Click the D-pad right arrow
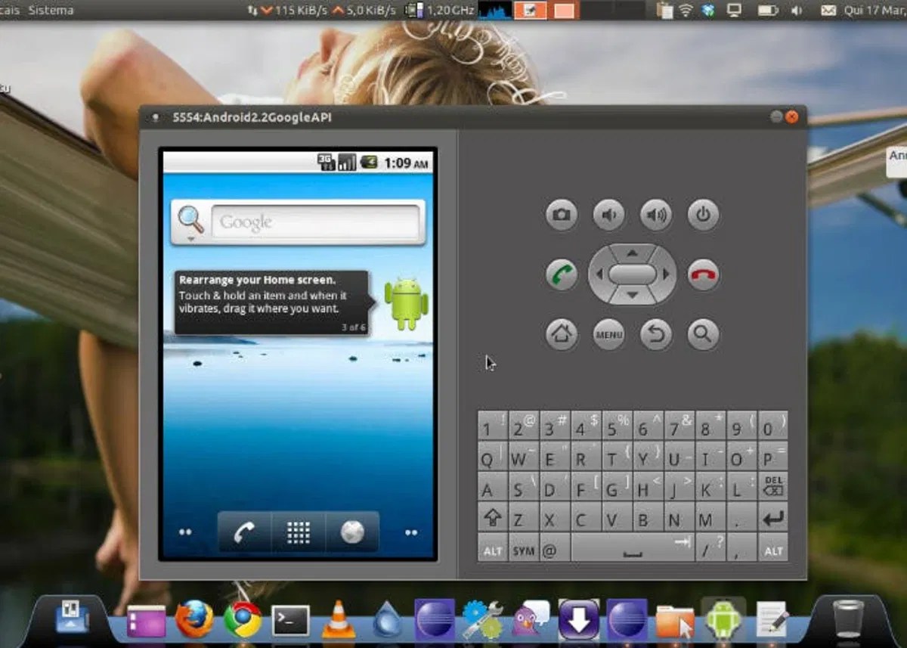 [x=666, y=274]
